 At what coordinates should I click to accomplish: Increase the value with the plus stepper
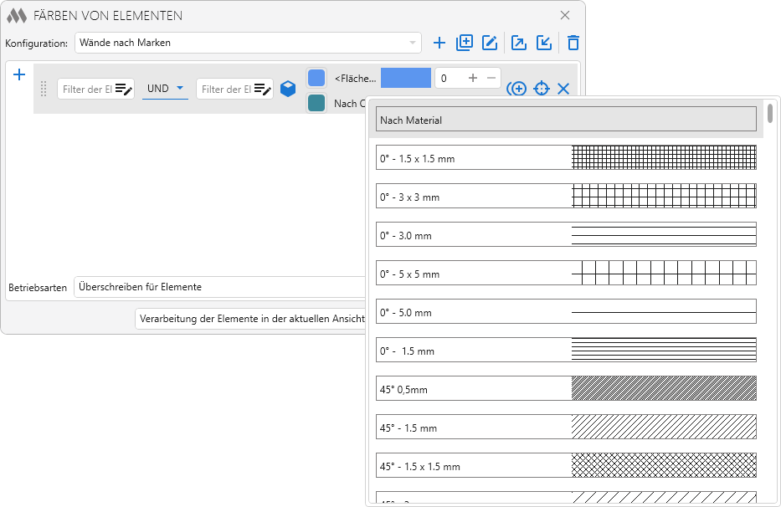[x=473, y=78]
